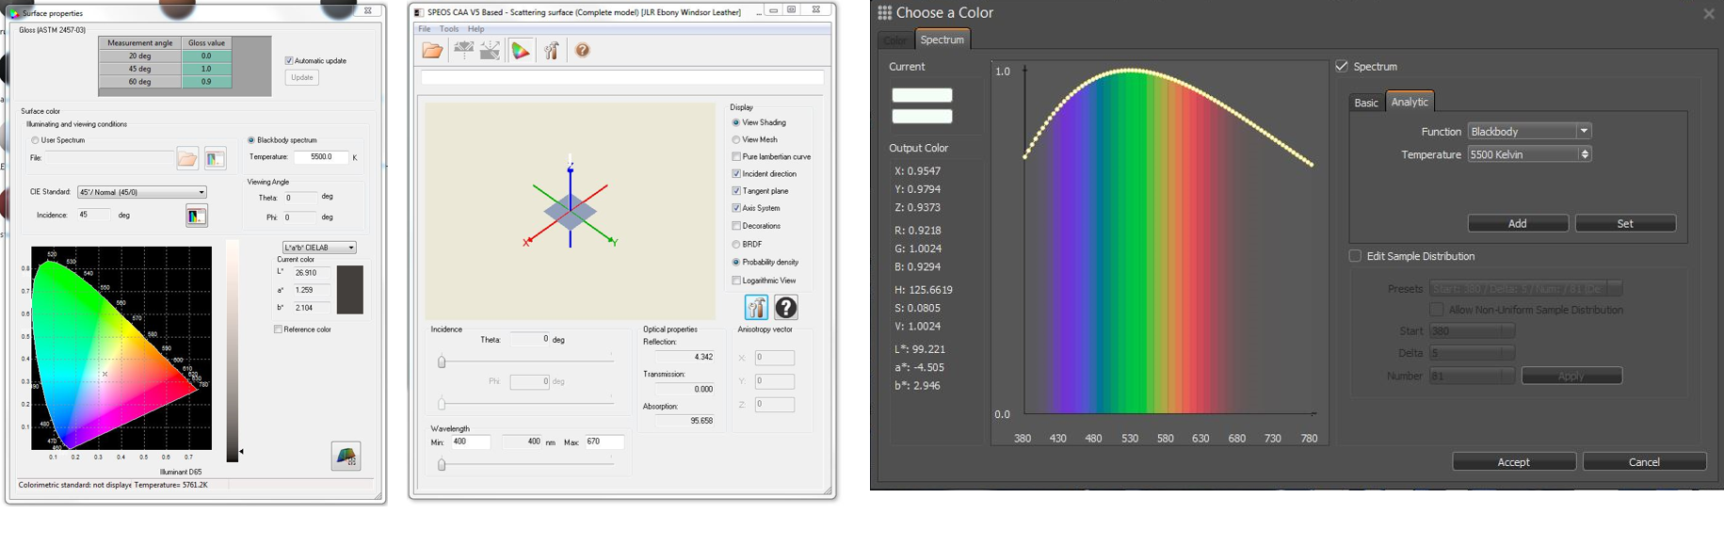Switch to the Analytic tab
The height and width of the screenshot is (546, 1724).
1410,102
